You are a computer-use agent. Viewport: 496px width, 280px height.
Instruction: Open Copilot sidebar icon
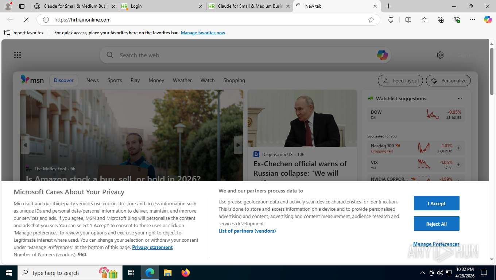[x=488, y=20]
